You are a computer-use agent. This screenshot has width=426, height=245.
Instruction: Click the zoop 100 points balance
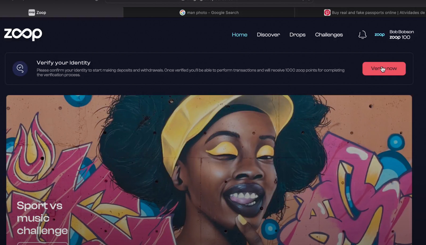pyautogui.click(x=400, y=37)
